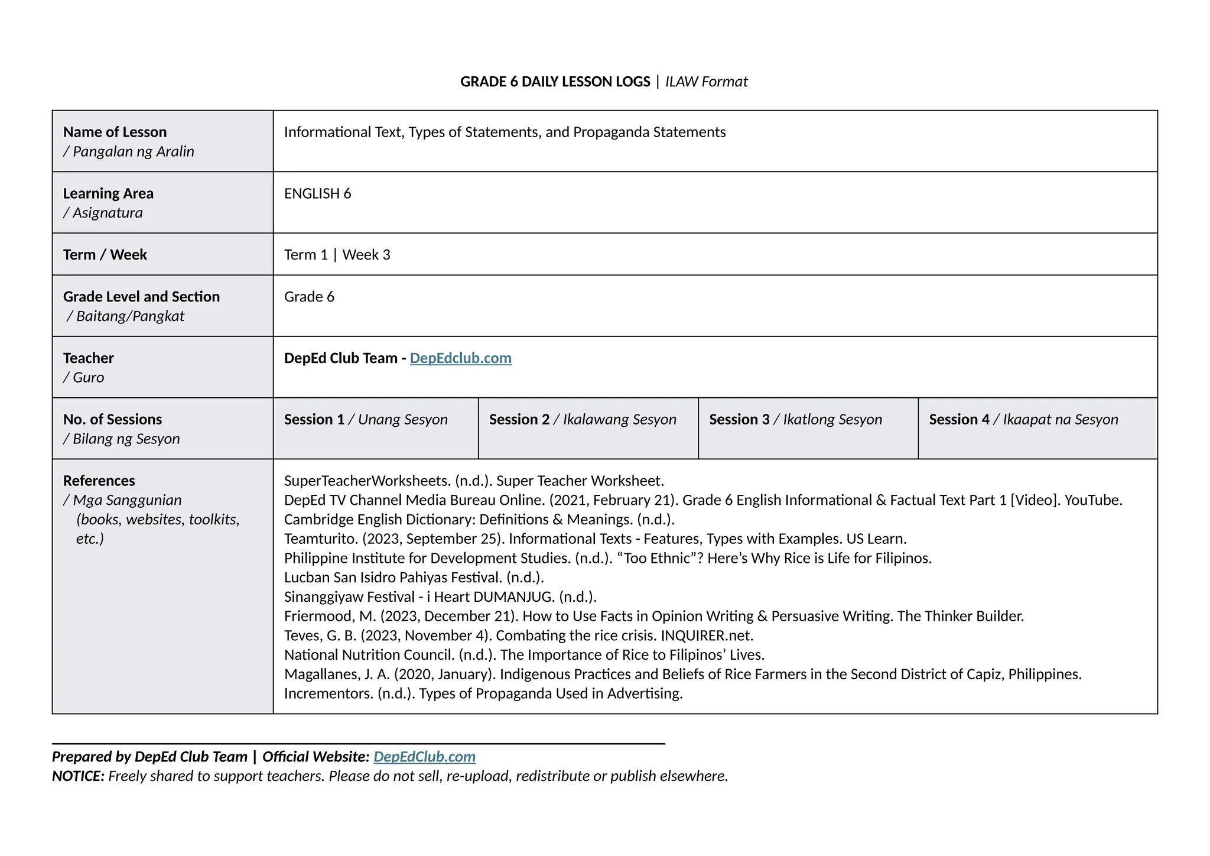Open the DepEdclub.com link in Teacher row

[x=460, y=358]
